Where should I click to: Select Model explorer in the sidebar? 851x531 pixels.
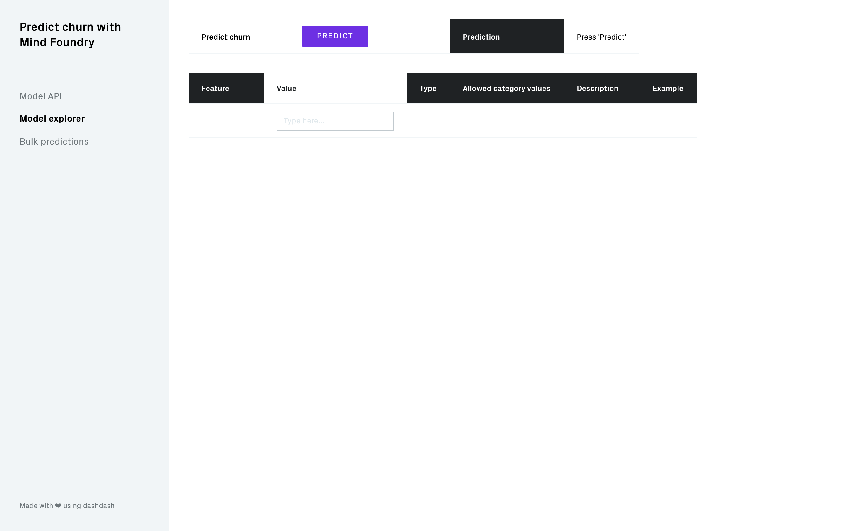(52, 119)
